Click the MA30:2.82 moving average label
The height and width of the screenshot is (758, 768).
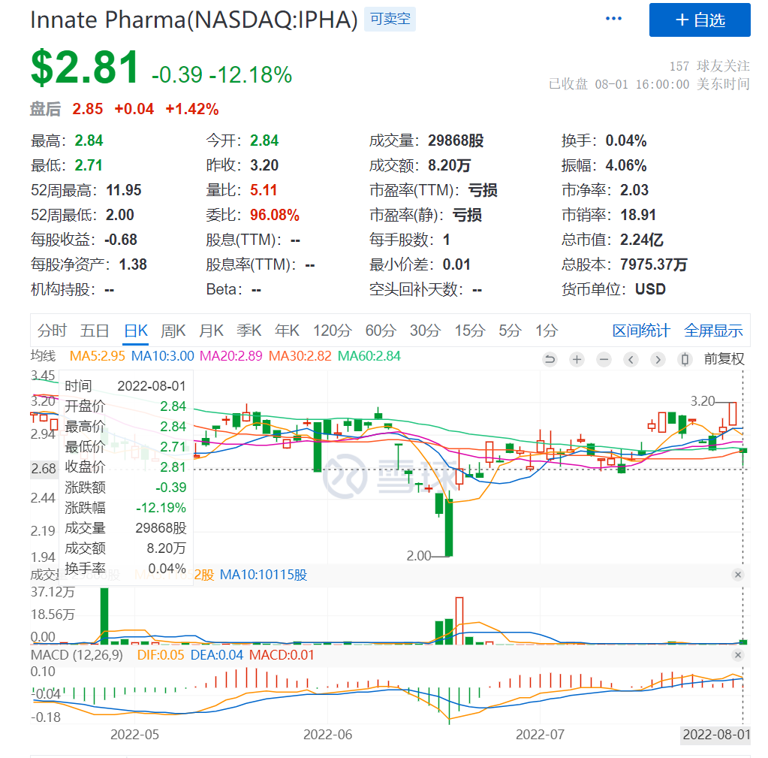tap(300, 356)
